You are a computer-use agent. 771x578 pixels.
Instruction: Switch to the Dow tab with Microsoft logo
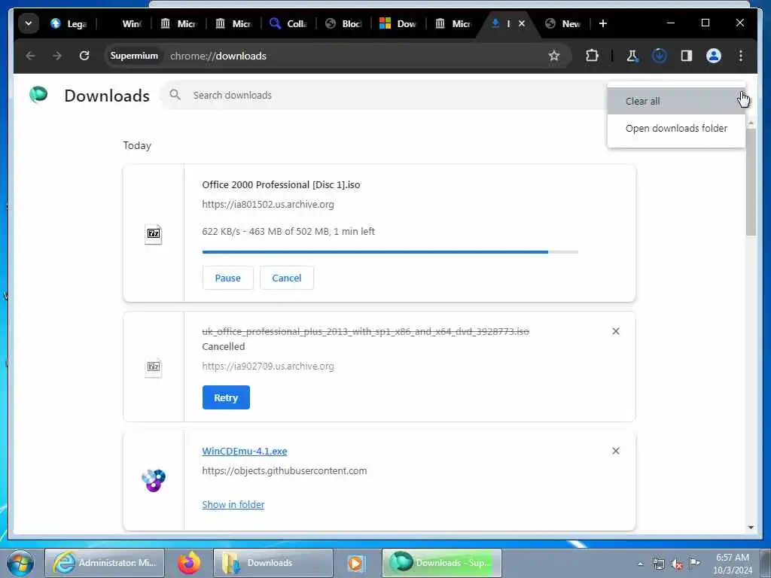click(x=399, y=23)
